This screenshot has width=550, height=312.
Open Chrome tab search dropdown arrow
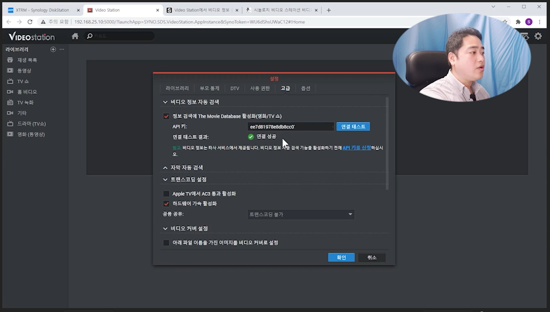click(493, 7)
